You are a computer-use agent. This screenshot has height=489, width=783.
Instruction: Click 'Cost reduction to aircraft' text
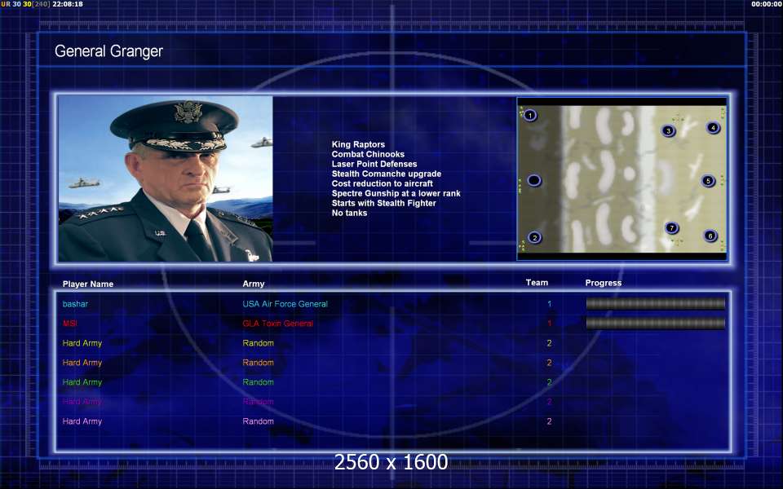tap(382, 183)
